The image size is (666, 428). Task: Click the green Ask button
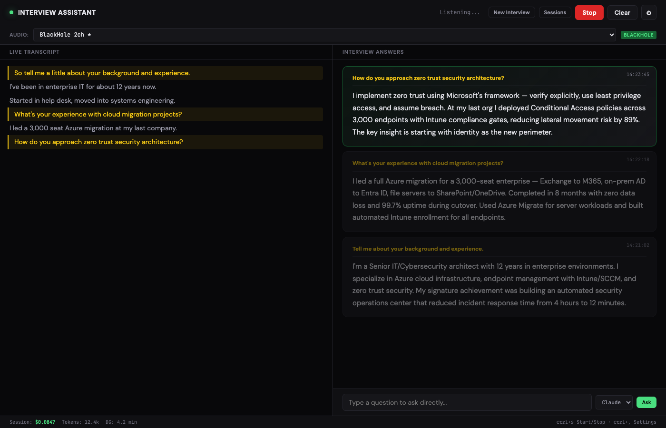point(646,402)
